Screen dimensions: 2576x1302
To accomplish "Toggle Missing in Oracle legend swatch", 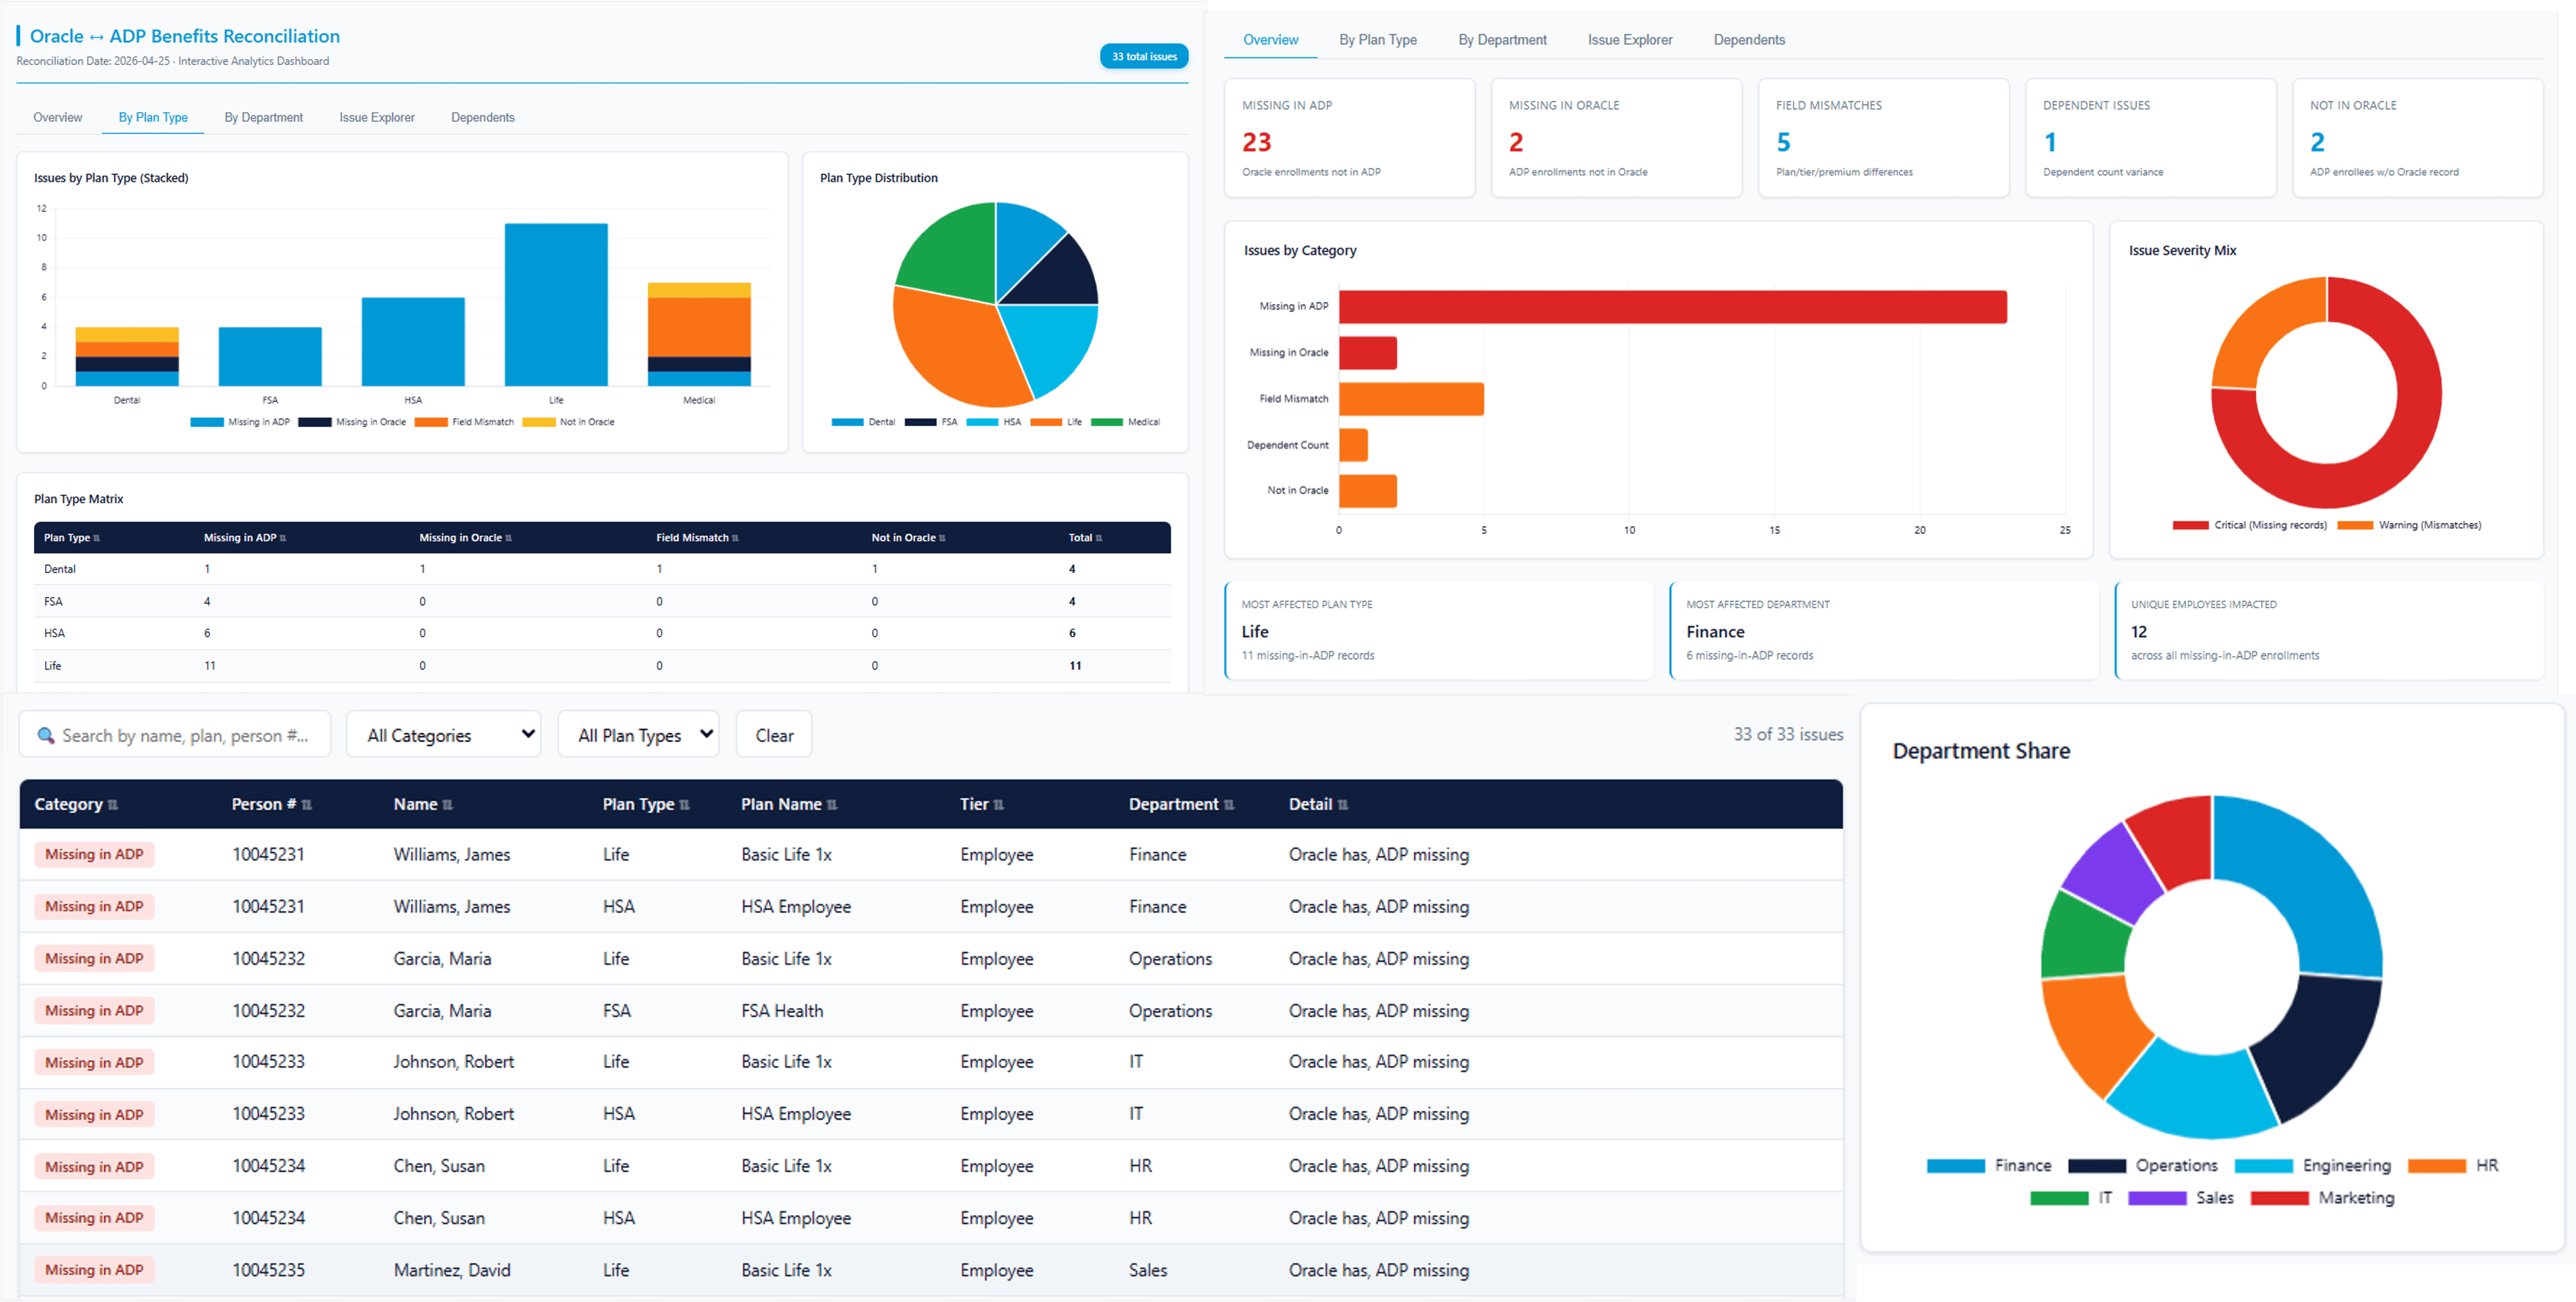I will (x=315, y=422).
